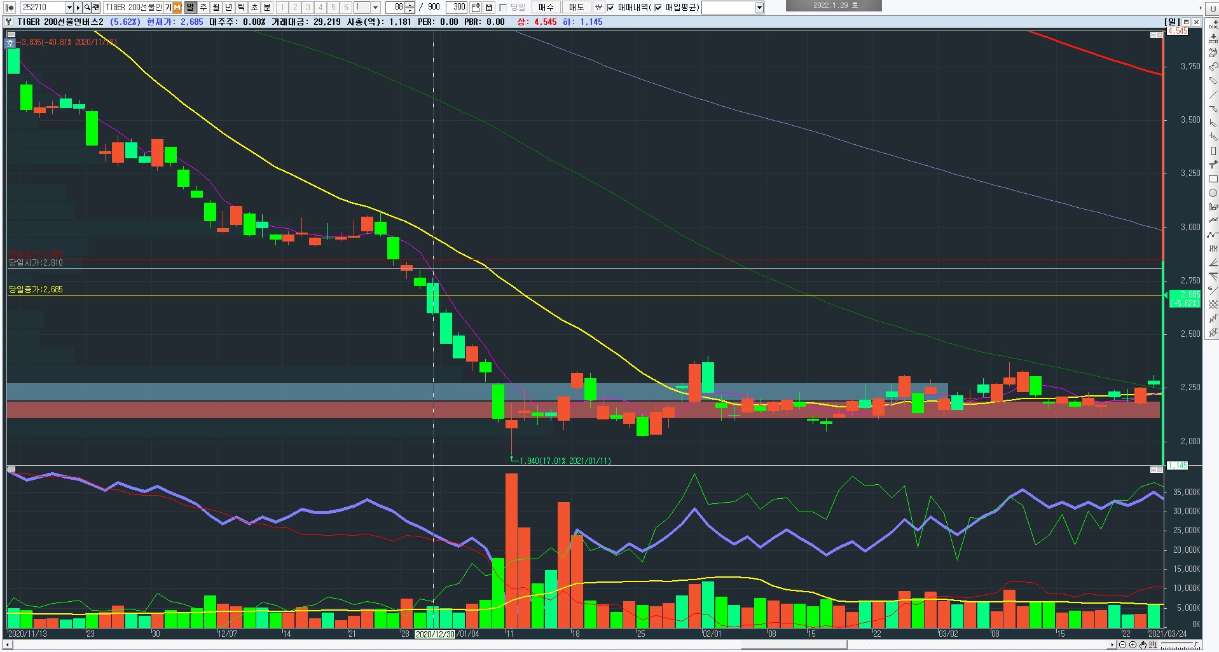This screenshot has width=1219, height=652.
Task: Select the circle drawing tool
Action: click(1213, 193)
